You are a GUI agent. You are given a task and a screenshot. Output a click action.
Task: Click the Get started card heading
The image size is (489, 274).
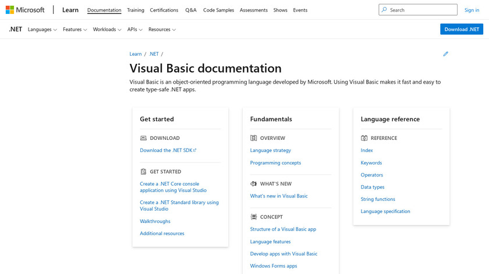pyautogui.click(x=157, y=119)
